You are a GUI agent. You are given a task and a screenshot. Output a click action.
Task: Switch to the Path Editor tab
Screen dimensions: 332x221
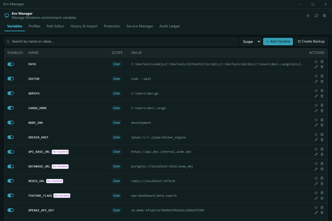point(55,26)
